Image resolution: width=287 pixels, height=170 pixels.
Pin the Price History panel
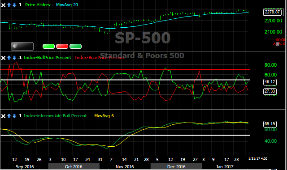tap(20, 5)
